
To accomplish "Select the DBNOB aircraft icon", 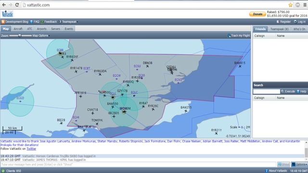I will [x=147, y=66].
